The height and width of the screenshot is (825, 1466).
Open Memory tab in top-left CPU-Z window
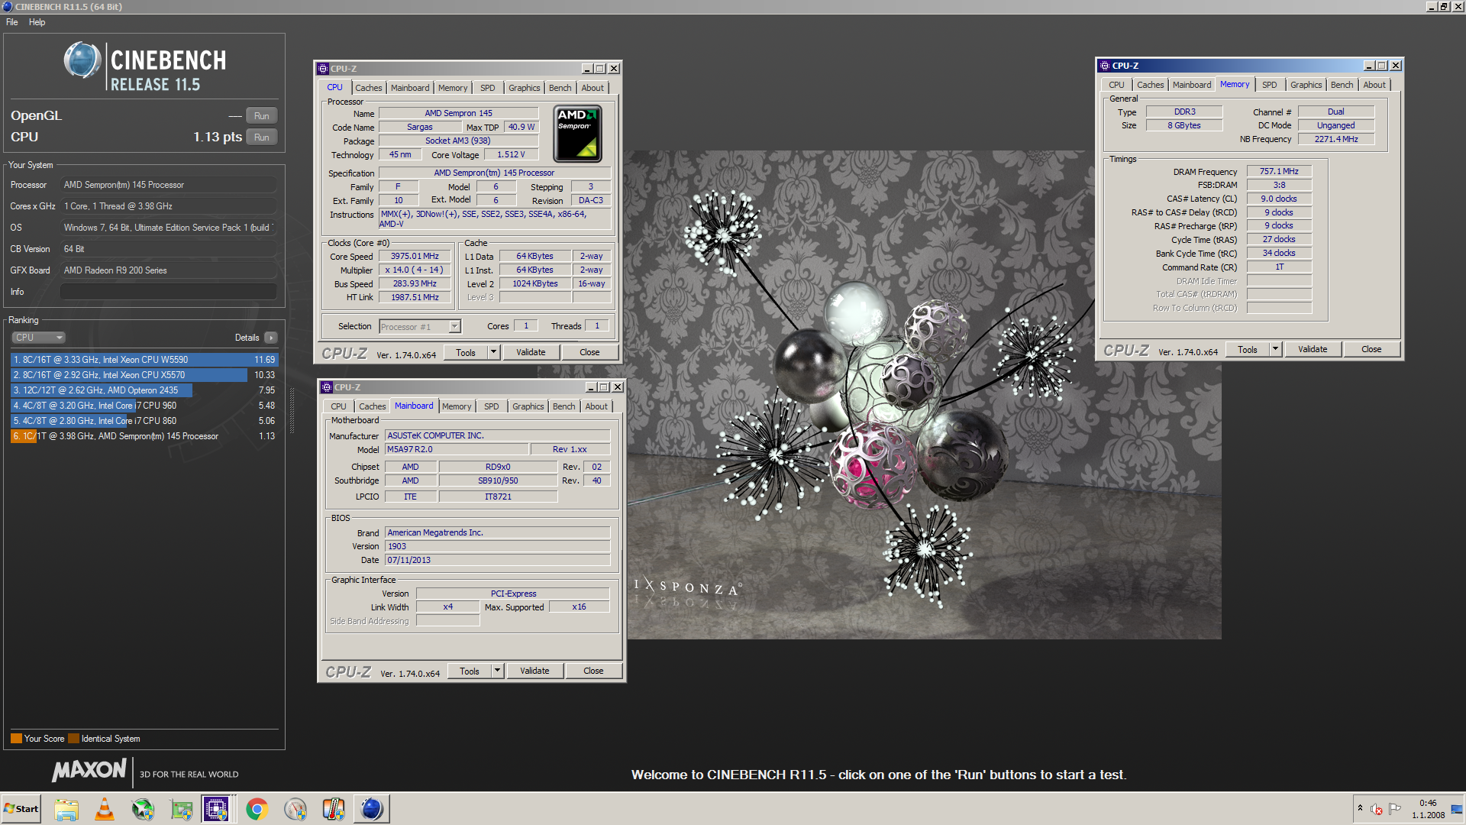click(x=453, y=88)
